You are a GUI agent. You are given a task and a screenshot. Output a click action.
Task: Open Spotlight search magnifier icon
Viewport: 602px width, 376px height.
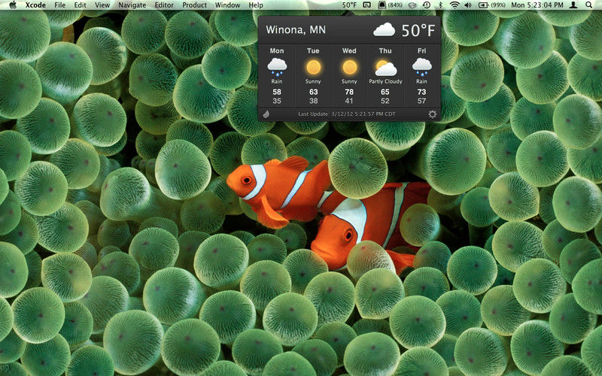click(x=588, y=5)
